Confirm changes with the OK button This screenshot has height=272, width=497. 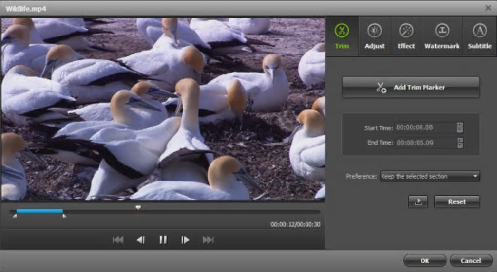coord(424,261)
